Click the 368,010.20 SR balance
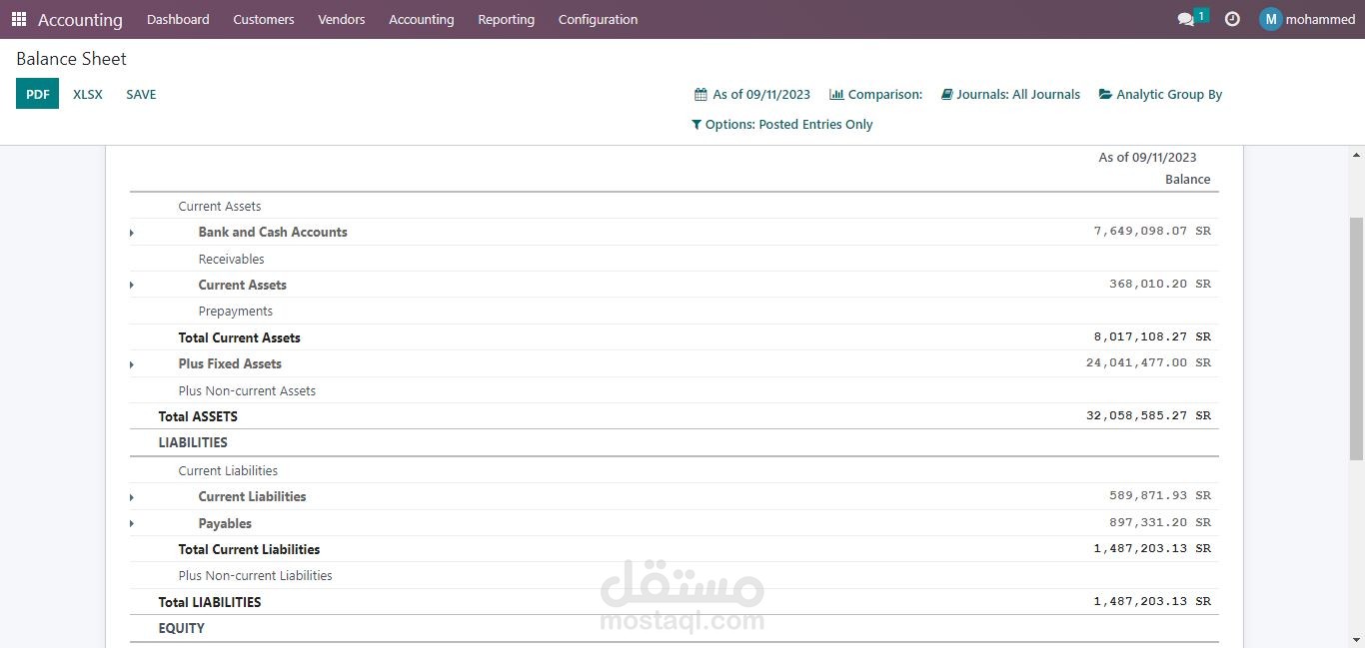This screenshot has height=648, width=1365. coord(1160,284)
